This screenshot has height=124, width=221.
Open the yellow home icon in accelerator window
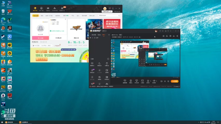click(35, 8)
